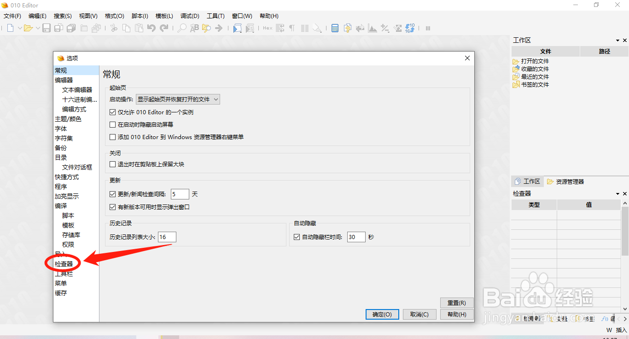Click the Replace AB toolbar icon
Screen dimensions: 629x339
click(x=194, y=28)
